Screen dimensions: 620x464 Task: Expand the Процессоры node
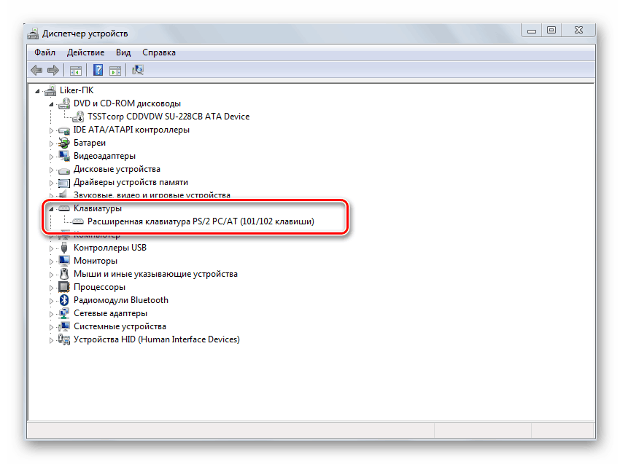pos(51,288)
